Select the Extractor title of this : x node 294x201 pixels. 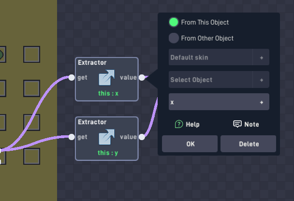[x=92, y=62]
